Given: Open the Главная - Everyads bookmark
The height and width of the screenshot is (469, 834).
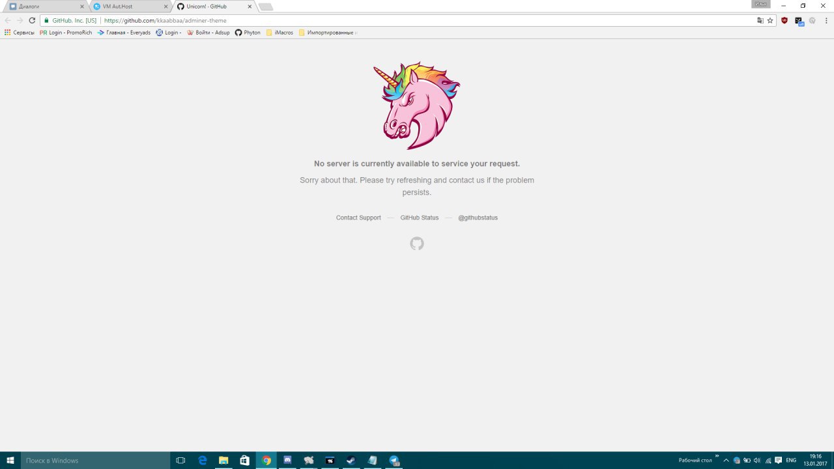Looking at the screenshot, I should [x=124, y=33].
